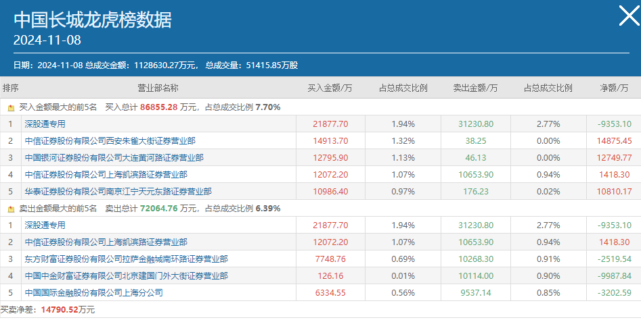
Task: Click the 1.13% buy ratio cell
Action: tap(403, 158)
